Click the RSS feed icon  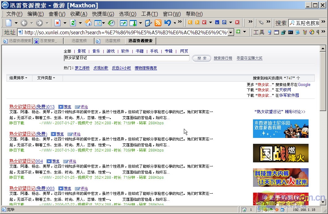158,23
